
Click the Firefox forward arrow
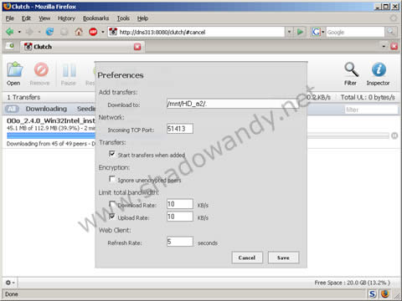point(29,32)
